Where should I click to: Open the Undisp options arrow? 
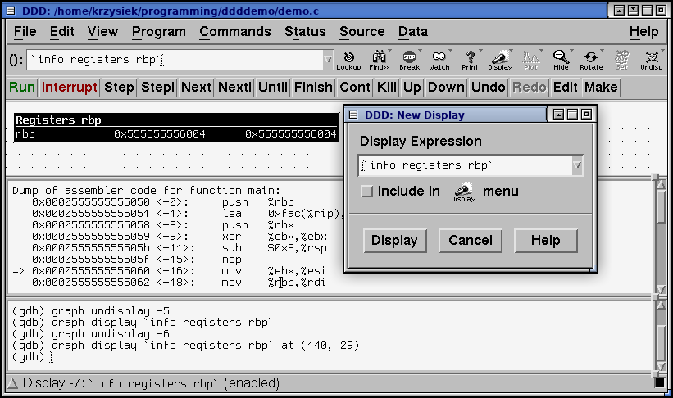point(663,51)
